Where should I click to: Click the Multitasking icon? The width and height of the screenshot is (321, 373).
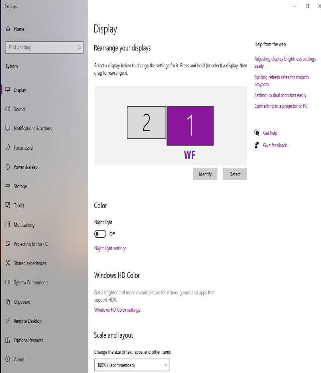pyautogui.click(x=8, y=224)
